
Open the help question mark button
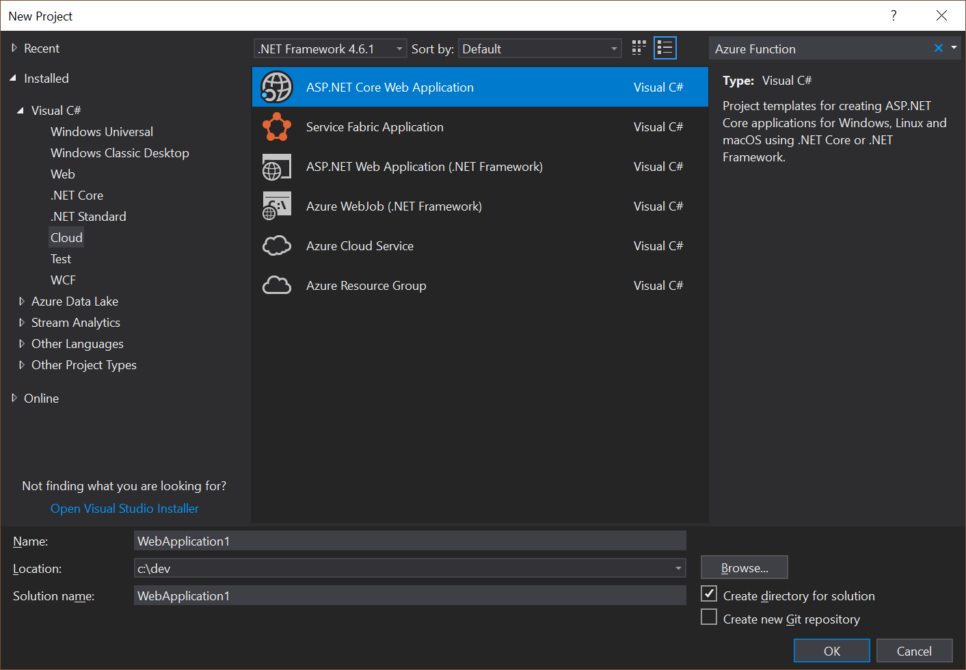(894, 16)
